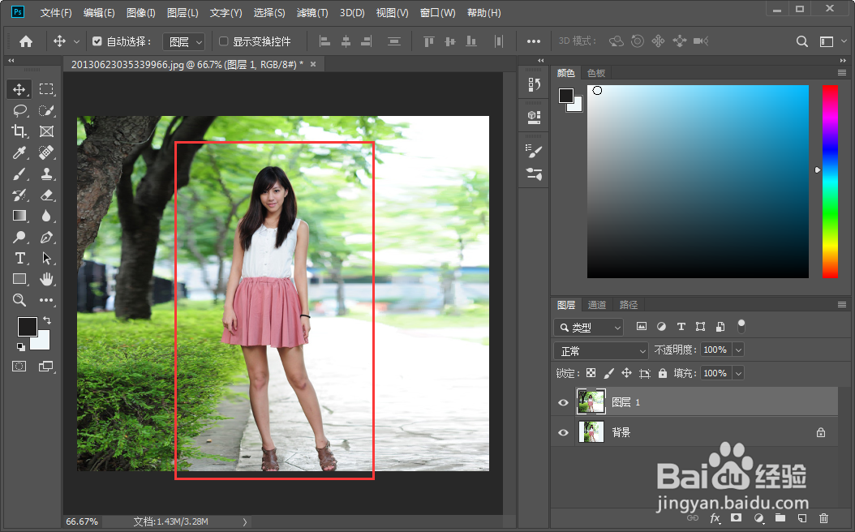The height and width of the screenshot is (532, 855).
Task: Open the 正常 blend mode dropdown
Action: point(601,350)
